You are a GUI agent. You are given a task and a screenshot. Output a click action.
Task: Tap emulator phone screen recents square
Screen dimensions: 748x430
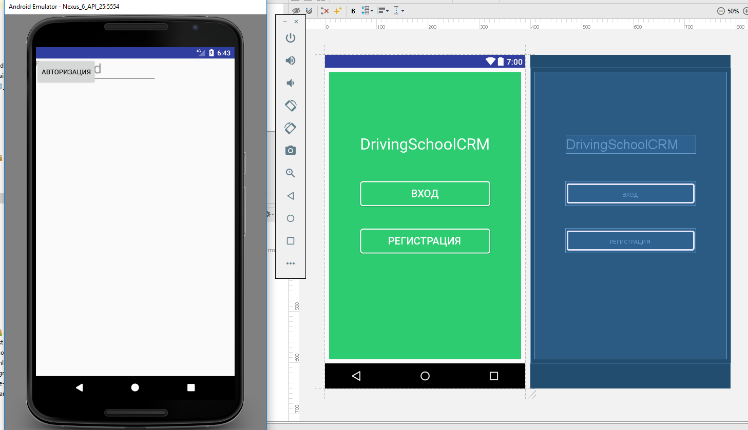(x=191, y=387)
